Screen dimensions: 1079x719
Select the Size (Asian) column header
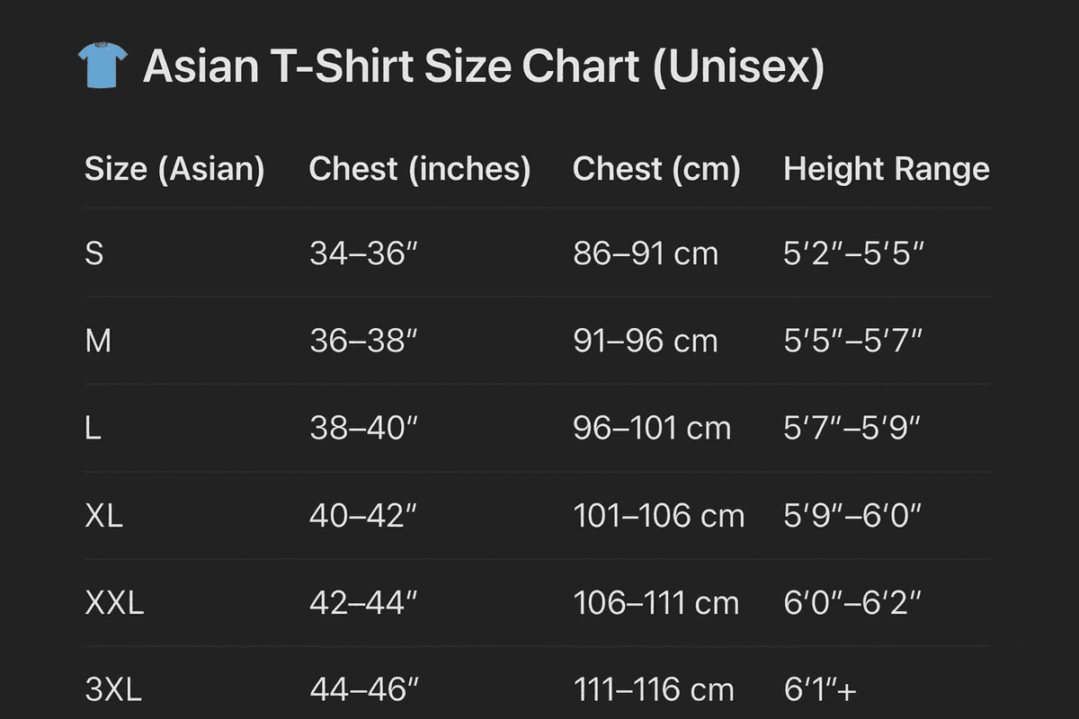[x=174, y=169]
